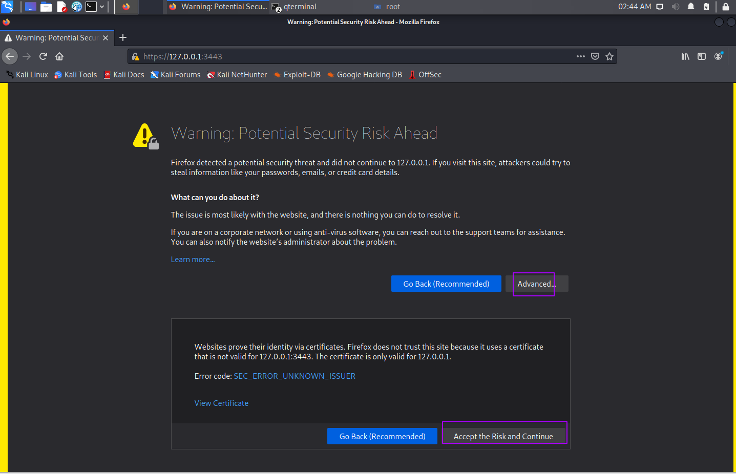
Task: Open the View Certificate link
Action: 221,403
